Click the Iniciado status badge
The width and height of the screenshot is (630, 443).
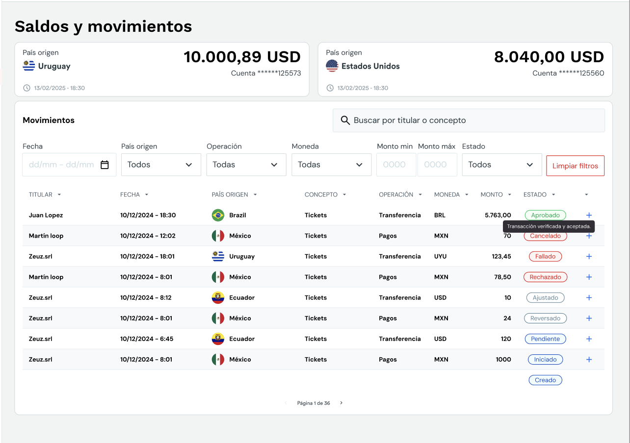545,359
